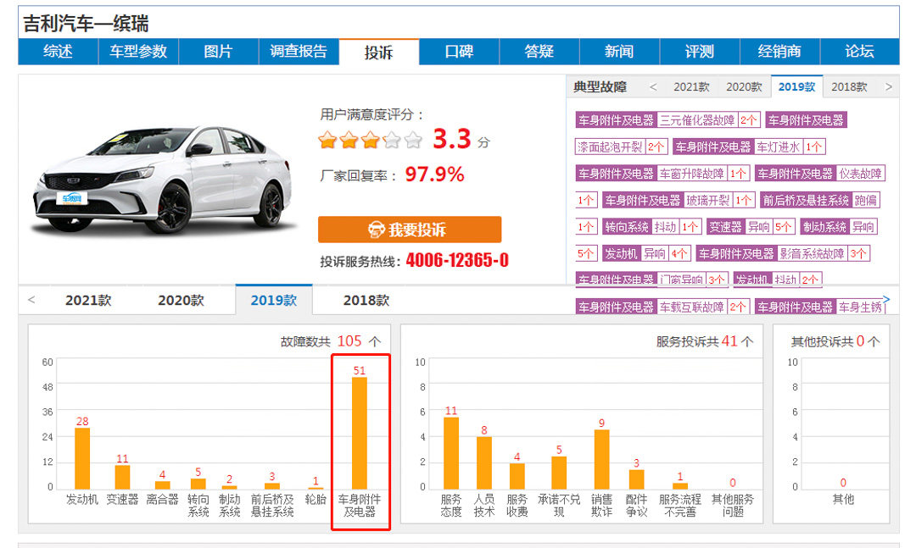Open the 投诉 tab
Image resolution: width=916 pixels, height=548 pixels.
pos(379,52)
